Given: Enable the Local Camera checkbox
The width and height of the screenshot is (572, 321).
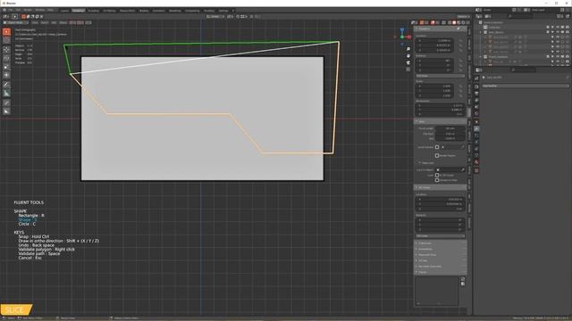Looking at the screenshot, I should (x=437, y=147).
